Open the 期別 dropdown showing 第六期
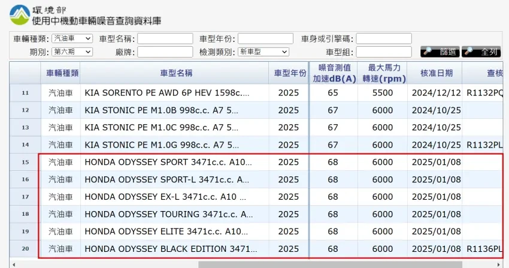This screenshot has height=268, width=509. point(72,52)
